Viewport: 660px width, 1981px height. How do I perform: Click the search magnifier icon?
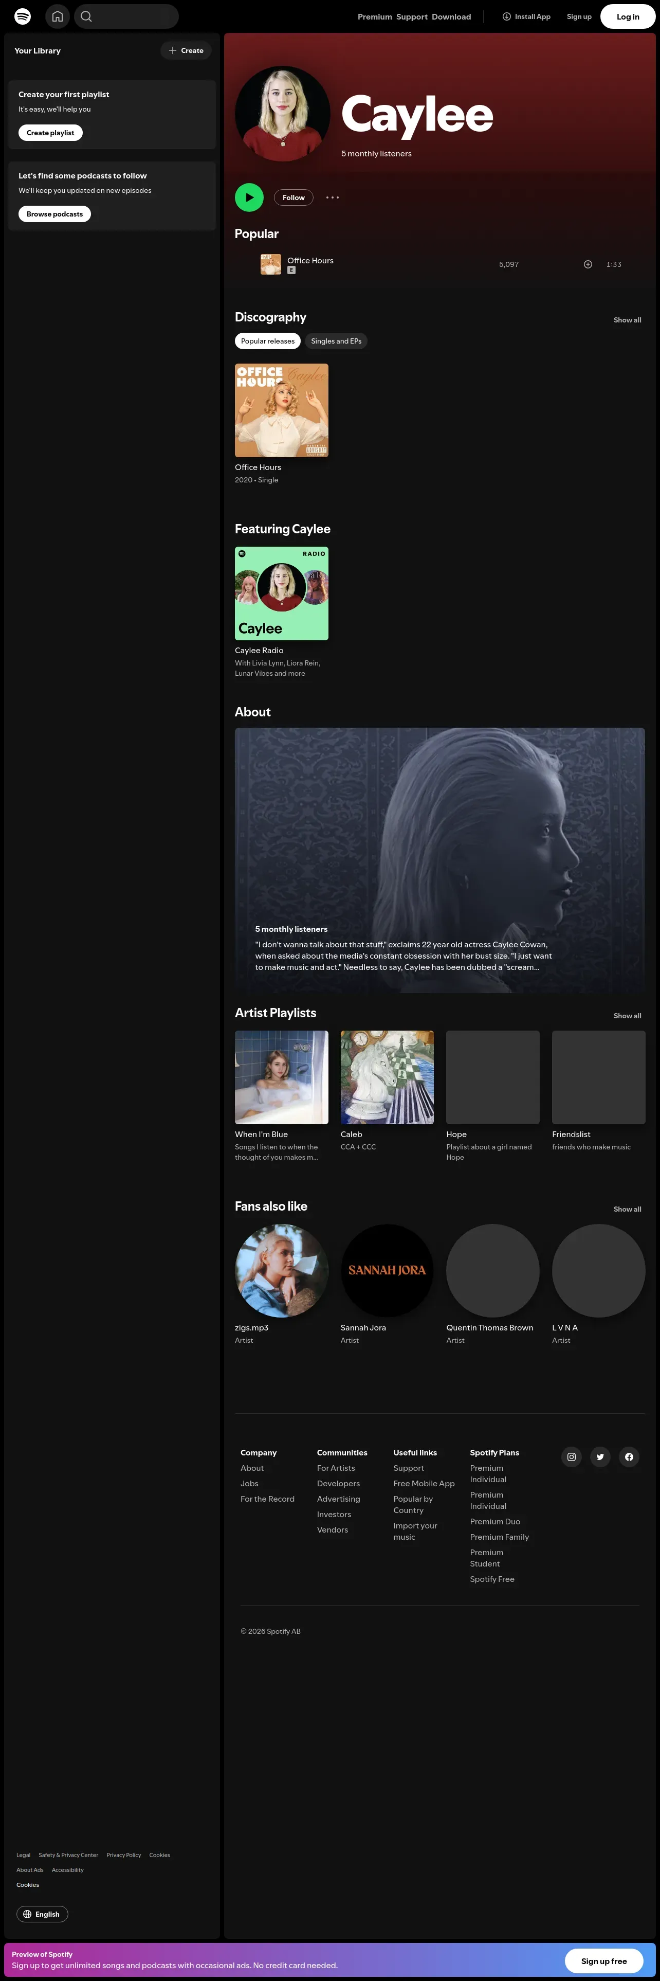(87, 16)
